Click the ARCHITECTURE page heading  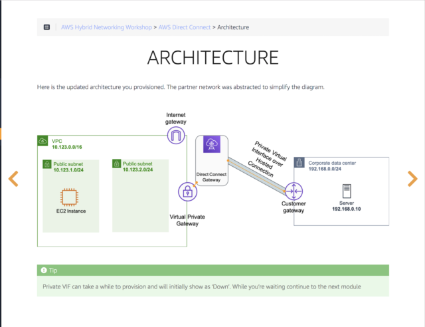click(x=212, y=57)
